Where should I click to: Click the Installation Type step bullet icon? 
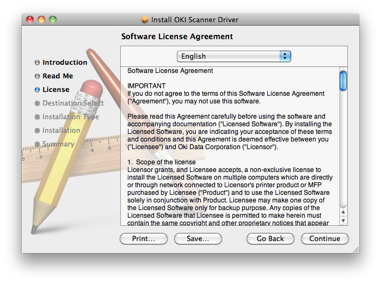(37, 117)
